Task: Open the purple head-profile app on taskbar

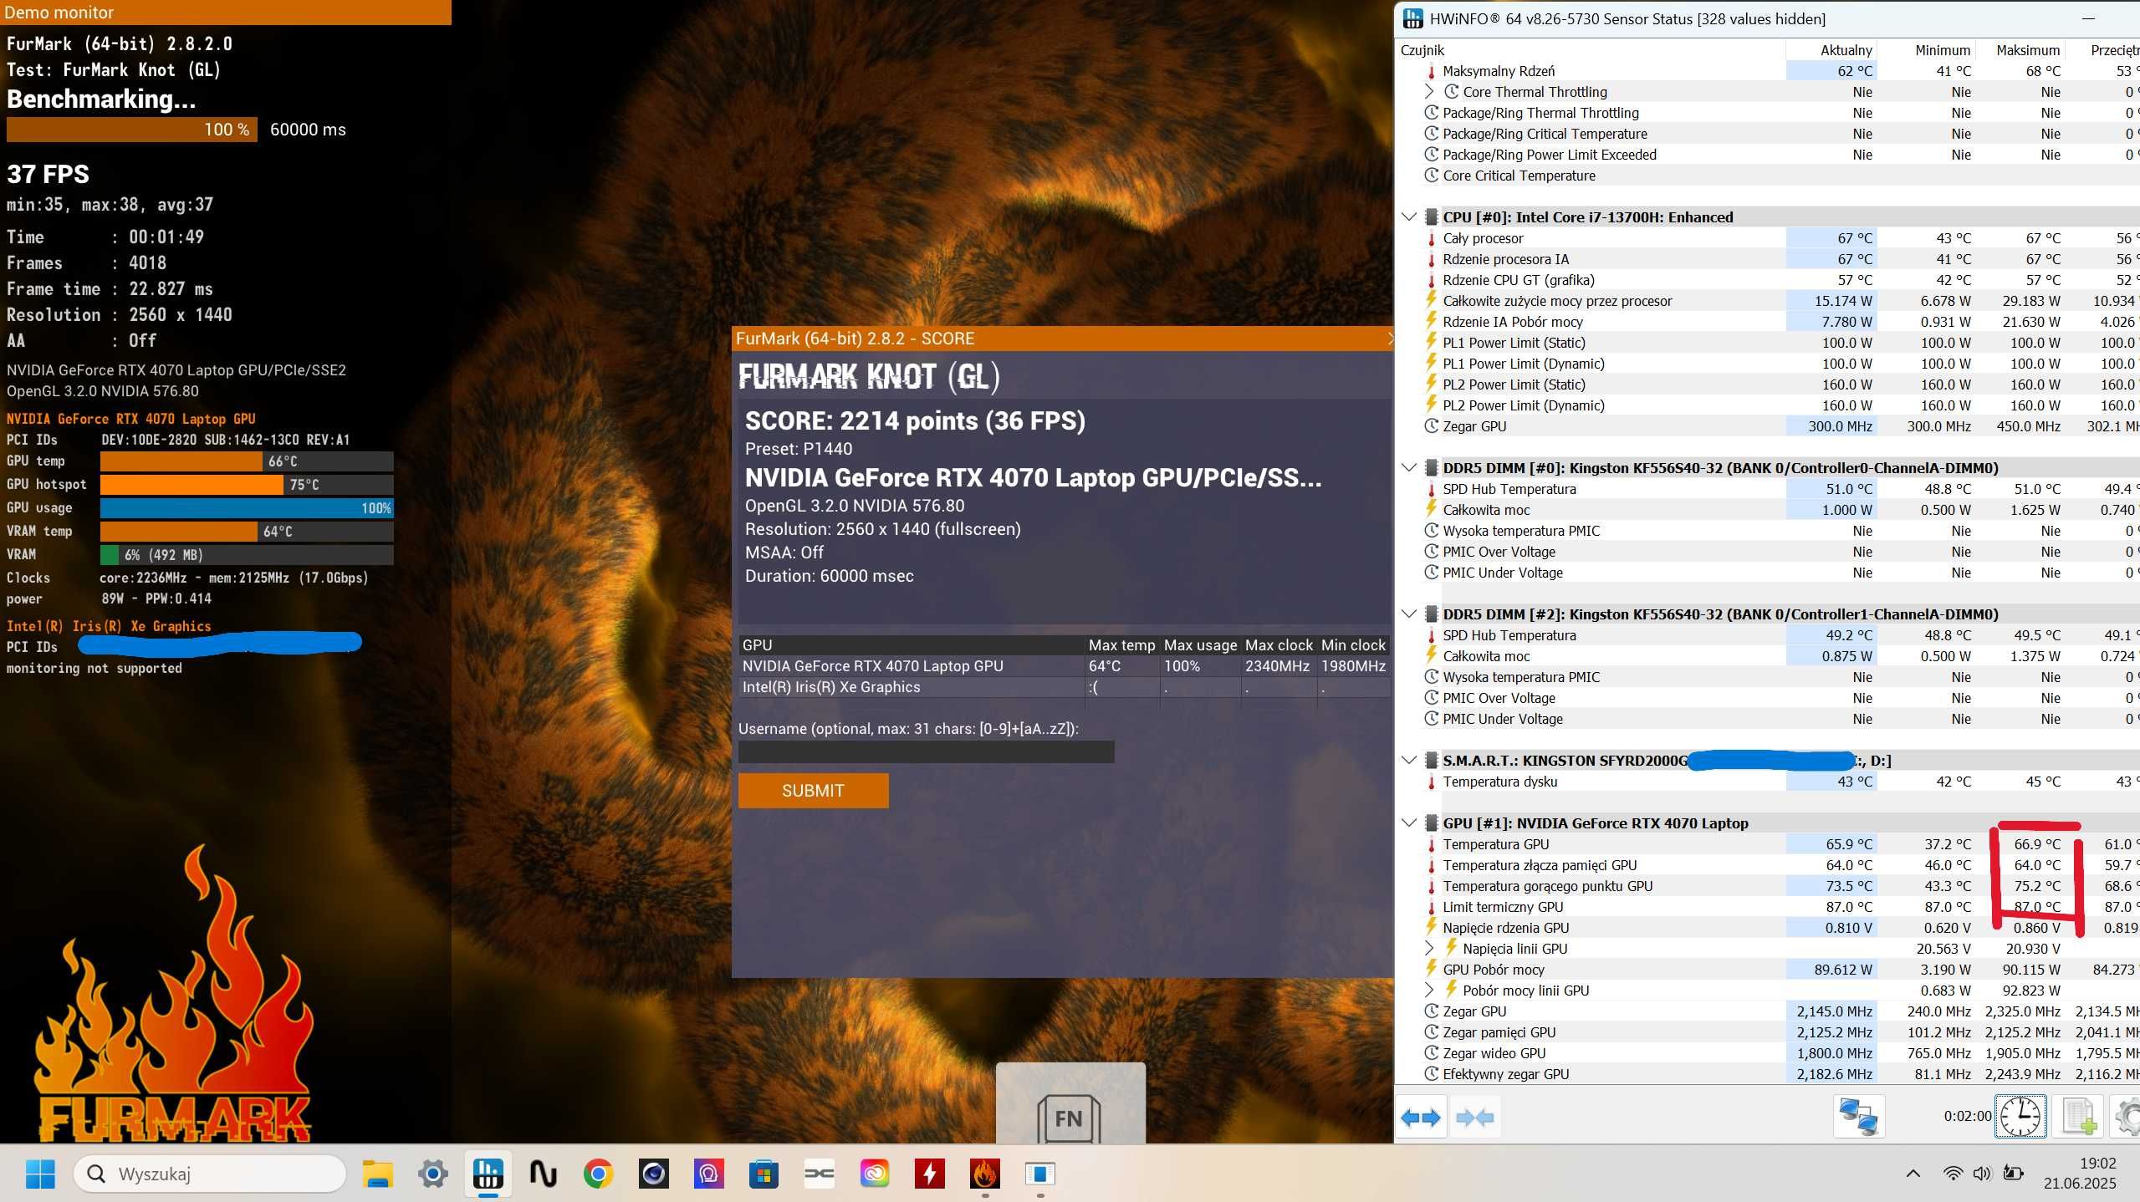Action: (708, 1174)
